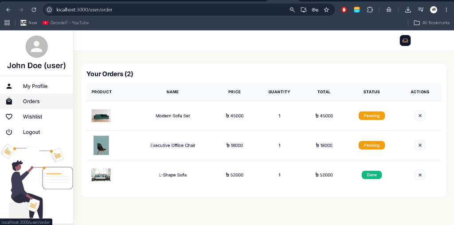Click the Done badge for L-Shape Sofa
The image size is (454, 225).
click(372, 175)
